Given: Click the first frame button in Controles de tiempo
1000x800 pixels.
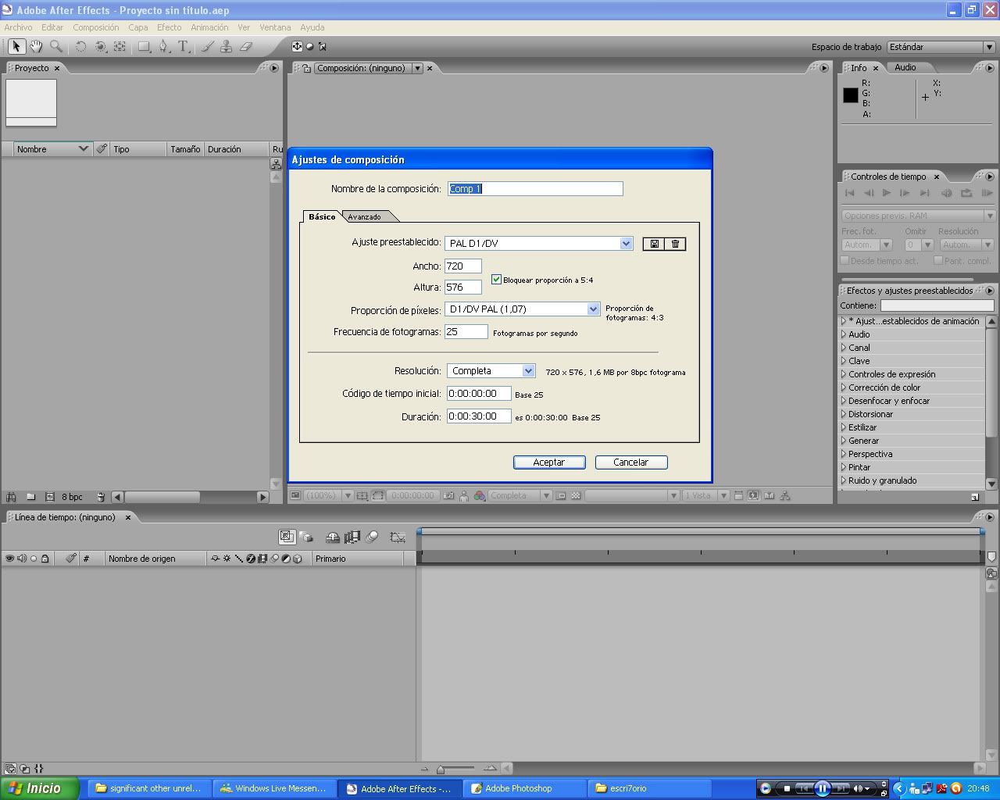Looking at the screenshot, I should tap(850, 193).
